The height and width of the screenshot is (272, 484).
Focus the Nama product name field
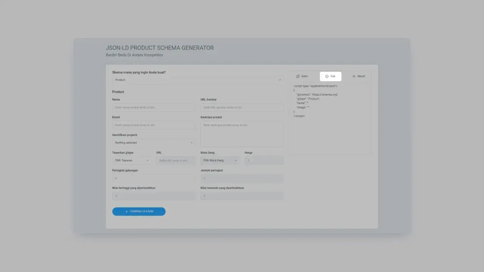click(154, 108)
